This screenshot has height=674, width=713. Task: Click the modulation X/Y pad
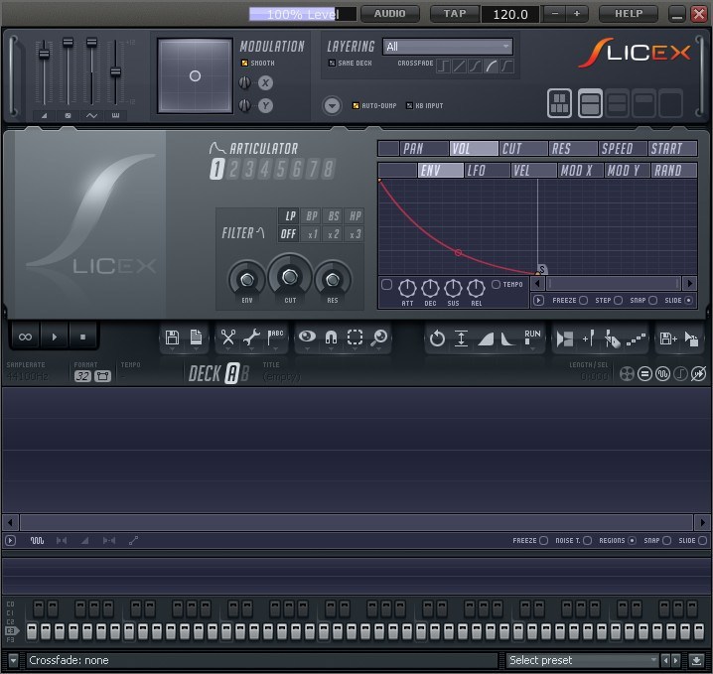(x=195, y=75)
